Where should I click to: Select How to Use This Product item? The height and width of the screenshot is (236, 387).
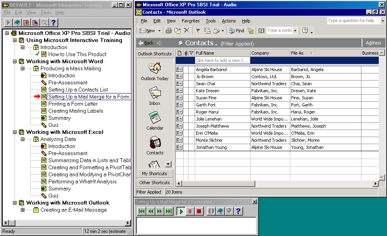[x=77, y=54]
